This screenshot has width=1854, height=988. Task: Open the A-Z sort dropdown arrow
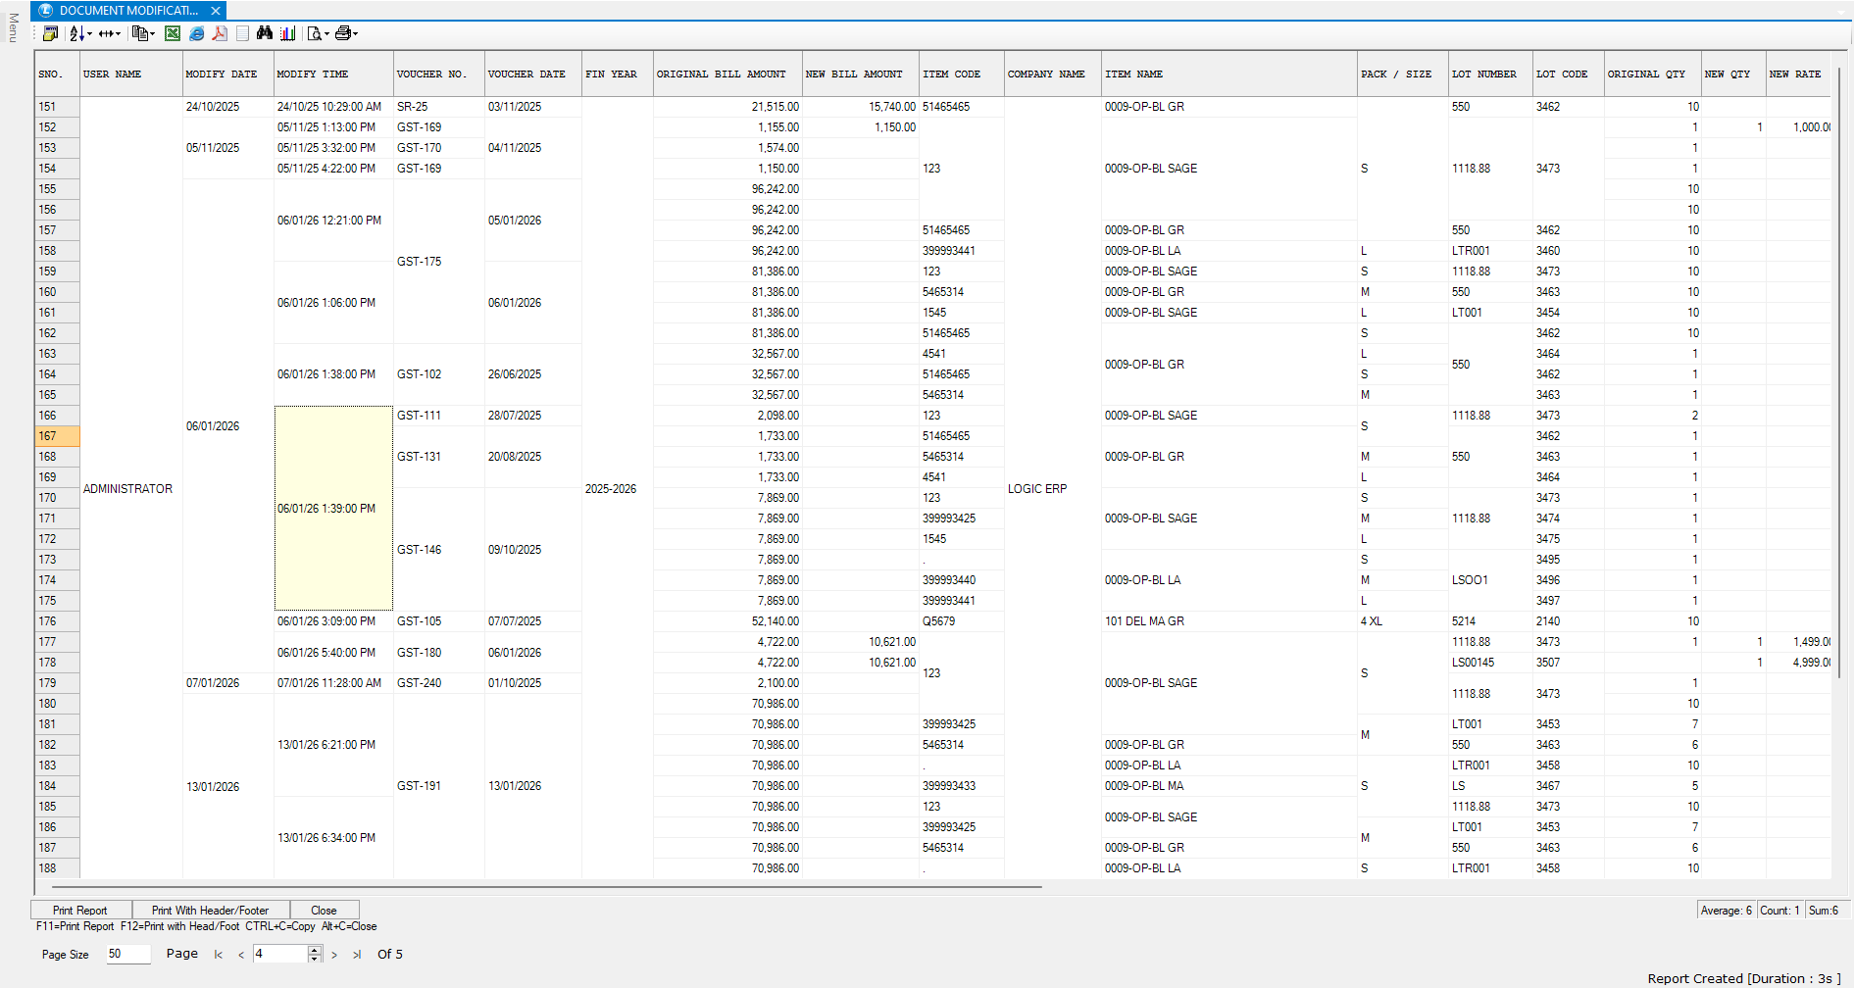click(x=89, y=34)
